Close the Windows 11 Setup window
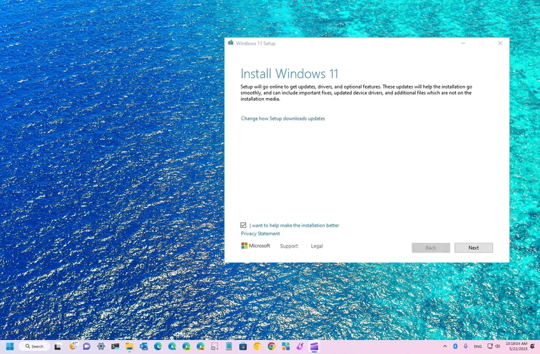This screenshot has height=354, width=540. pyautogui.click(x=500, y=43)
